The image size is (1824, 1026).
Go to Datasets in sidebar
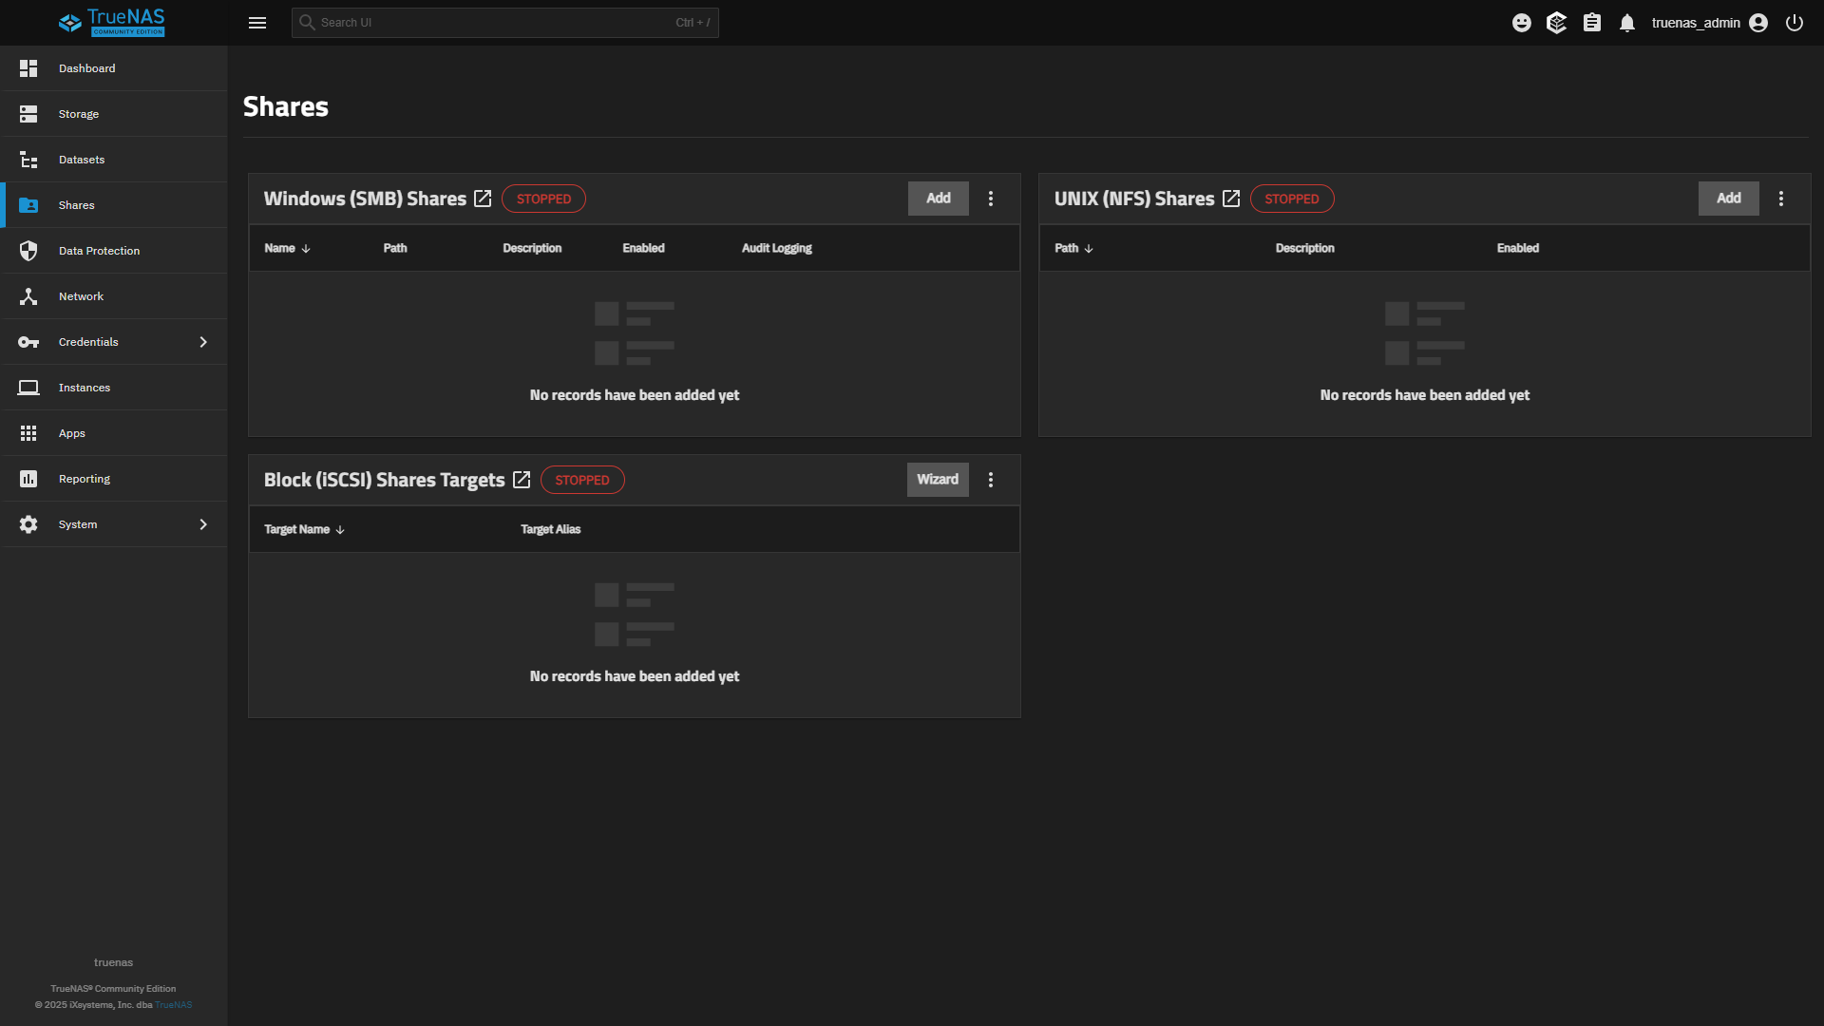click(82, 160)
